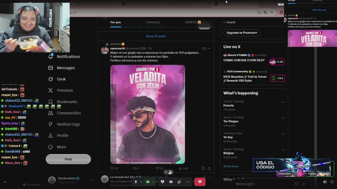Screen dimensions: 337x189
Task: Expand microphone options chevron
Action: click(x=141, y=182)
